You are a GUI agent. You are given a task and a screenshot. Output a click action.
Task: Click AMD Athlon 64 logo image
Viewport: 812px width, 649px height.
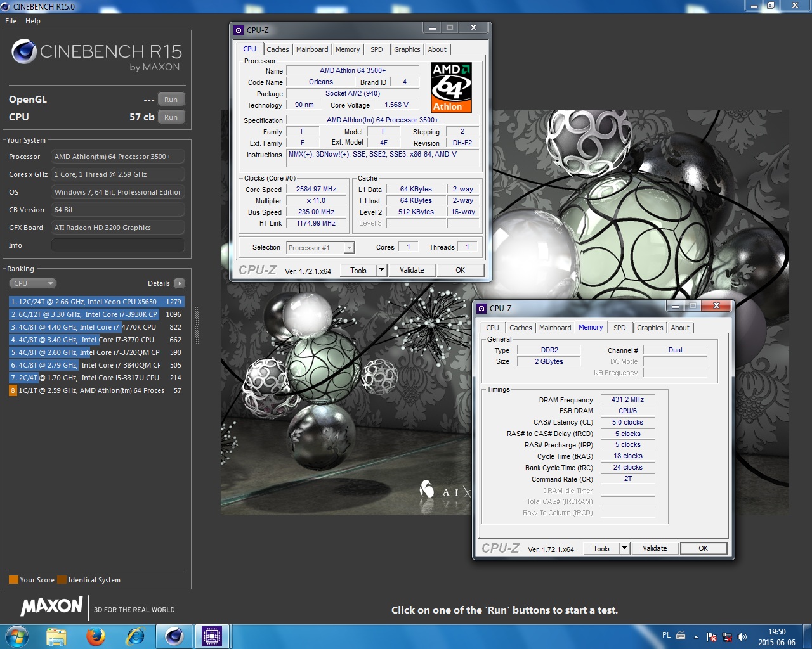point(451,87)
